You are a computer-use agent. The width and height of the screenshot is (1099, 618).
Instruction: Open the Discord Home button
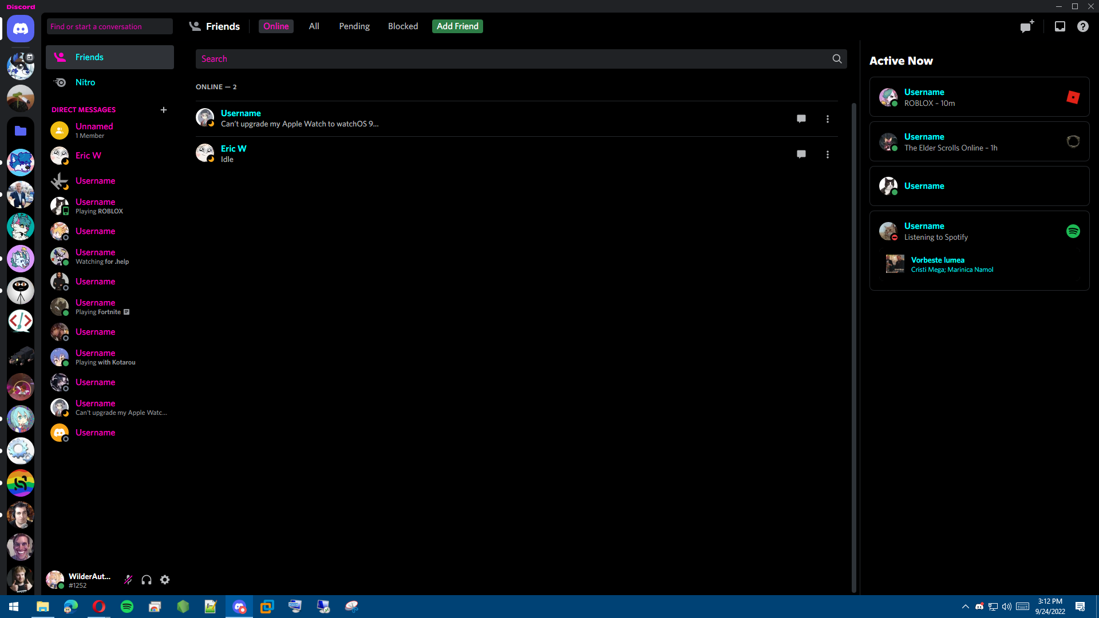click(21, 28)
